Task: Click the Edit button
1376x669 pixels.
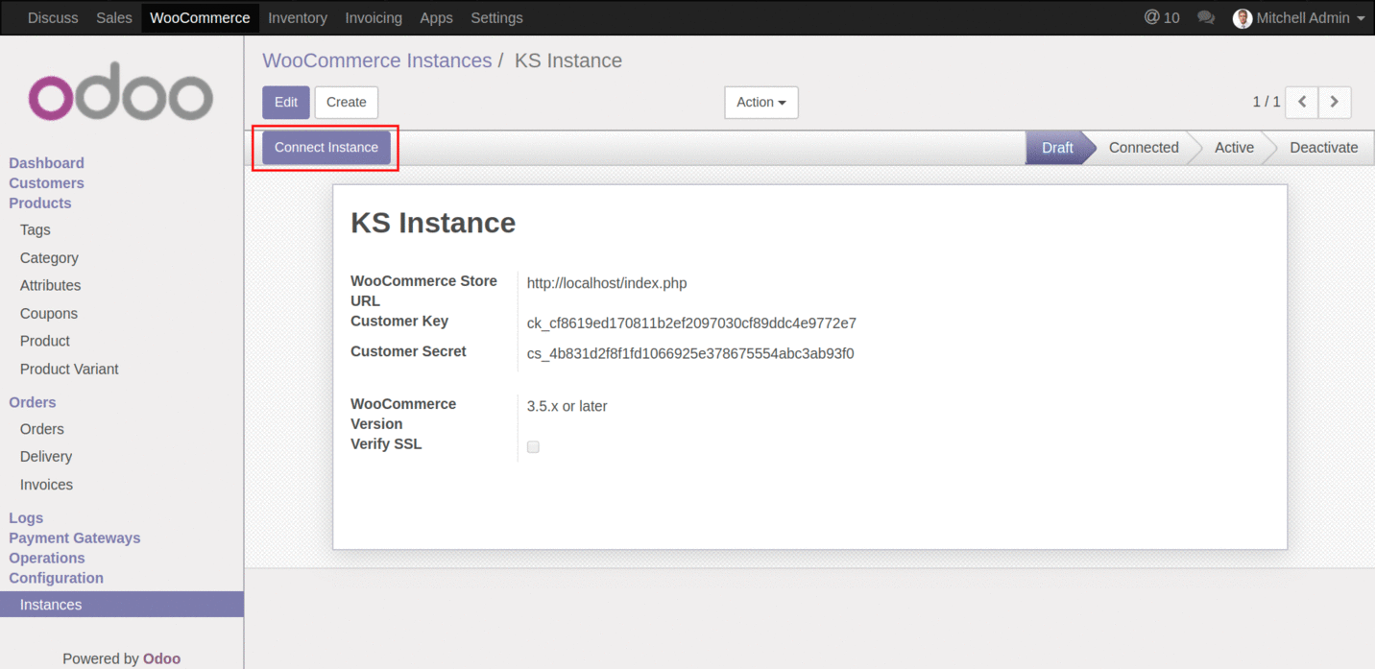Action: point(286,103)
